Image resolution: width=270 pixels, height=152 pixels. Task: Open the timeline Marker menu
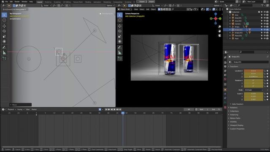[x=34, y=109]
